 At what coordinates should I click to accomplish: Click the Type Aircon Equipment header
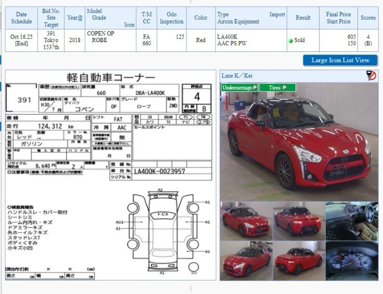pos(251,18)
